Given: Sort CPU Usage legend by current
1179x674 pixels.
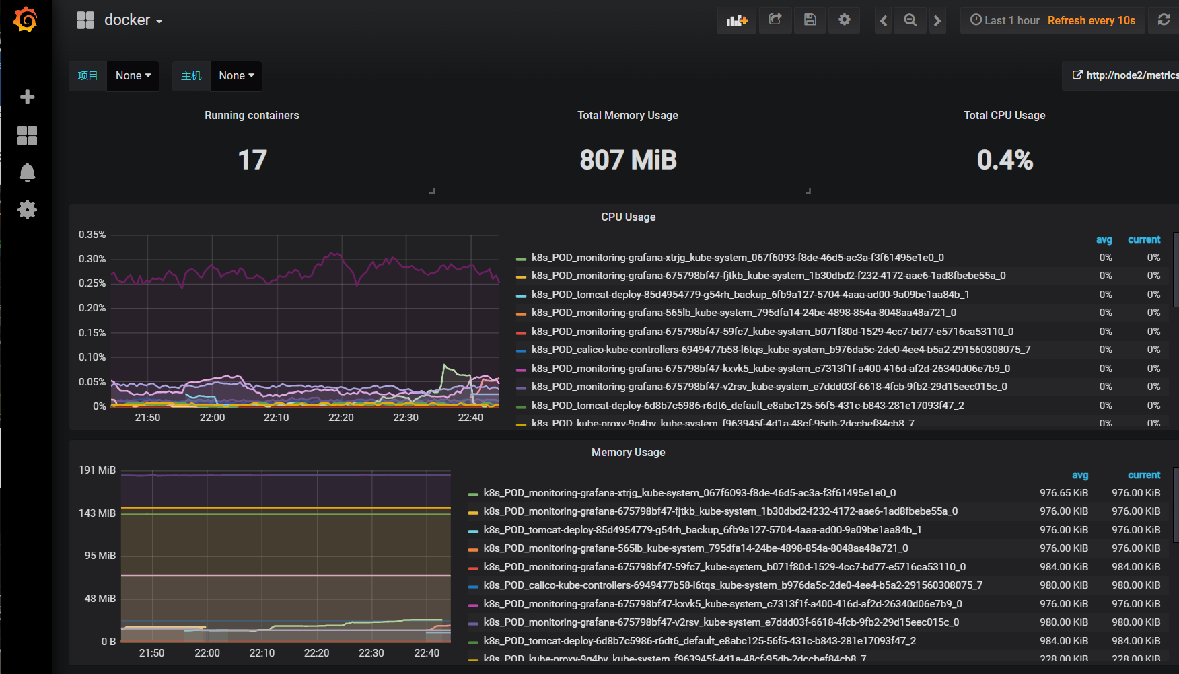Looking at the screenshot, I should [1144, 240].
